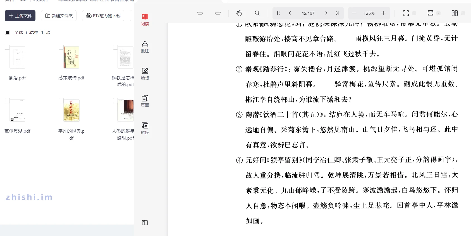The width and height of the screenshot is (471, 236).
Task: Collapse the sidebar panel icon
Action: click(145, 223)
